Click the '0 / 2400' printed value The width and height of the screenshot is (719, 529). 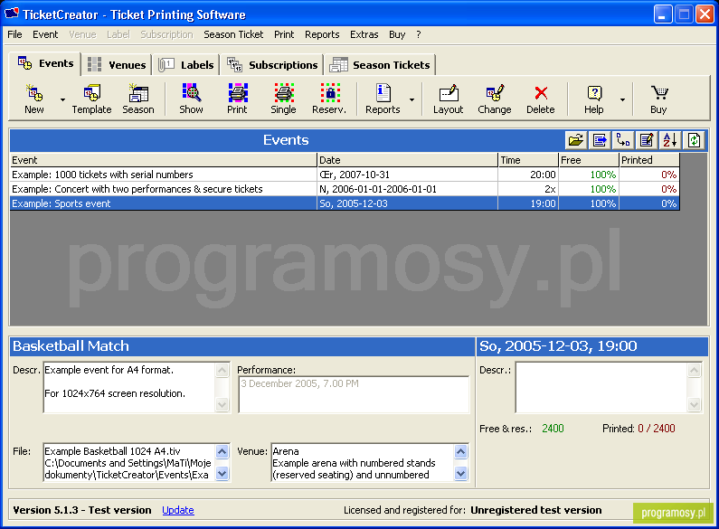coord(657,429)
